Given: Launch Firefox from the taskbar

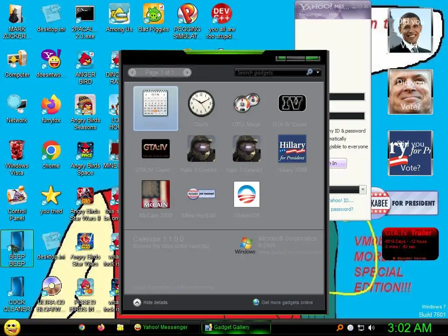Looking at the screenshot, I should 101,327.
